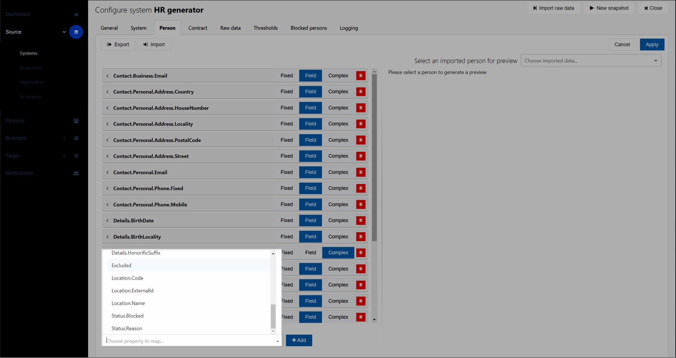Image resolution: width=676 pixels, height=358 pixels.
Task: Switch to the Contract tab
Action: click(198, 28)
